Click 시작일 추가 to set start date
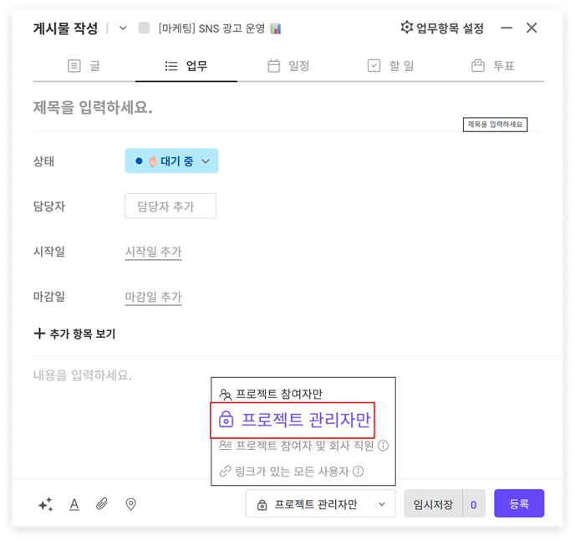 click(153, 252)
